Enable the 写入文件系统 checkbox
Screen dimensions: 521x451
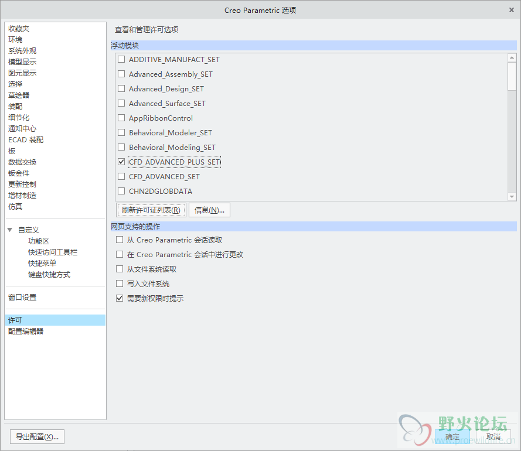click(x=120, y=283)
